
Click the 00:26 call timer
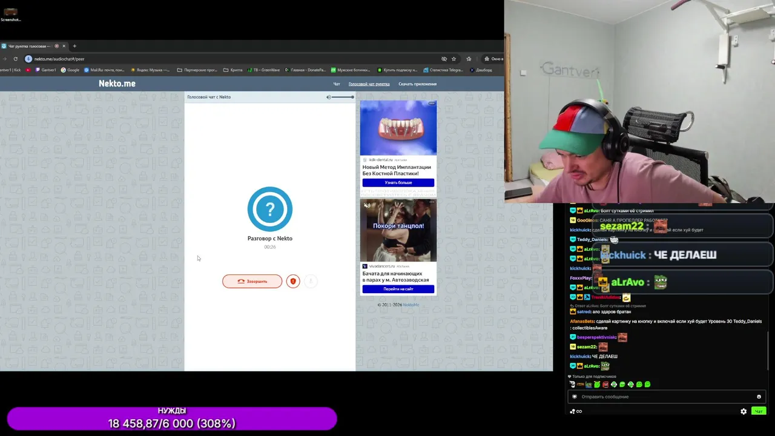(269, 247)
